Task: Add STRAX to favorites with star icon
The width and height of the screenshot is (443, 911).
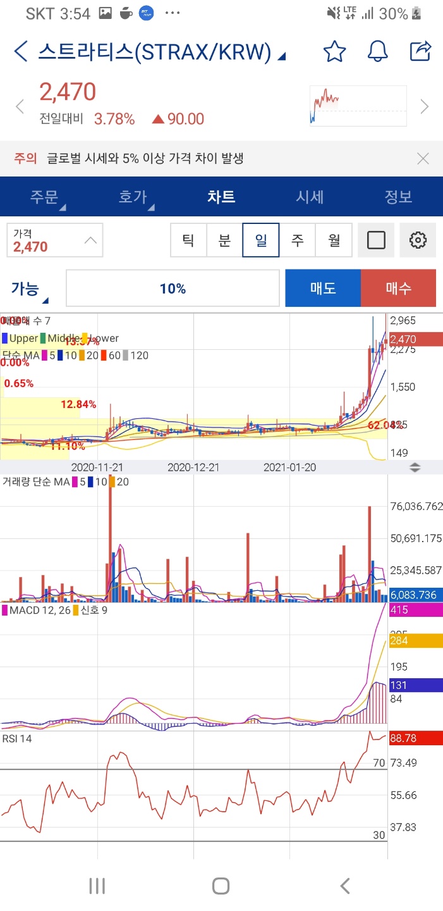Action: [x=334, y=51]
